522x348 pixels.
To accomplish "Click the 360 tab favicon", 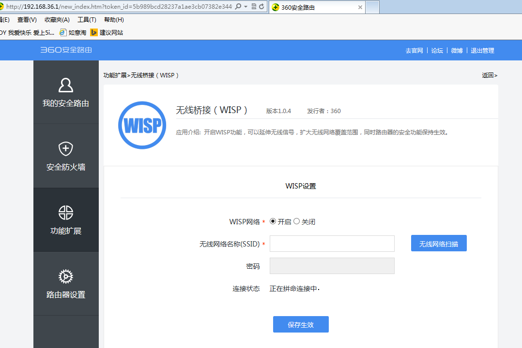I will click(276, 7).
